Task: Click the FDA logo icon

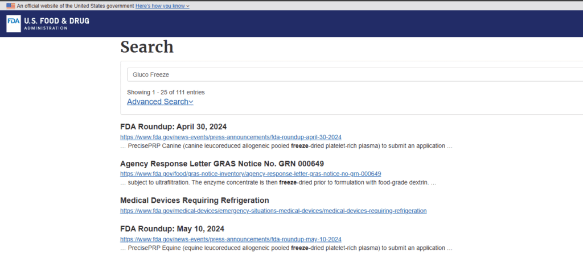Action: [14, 24]
